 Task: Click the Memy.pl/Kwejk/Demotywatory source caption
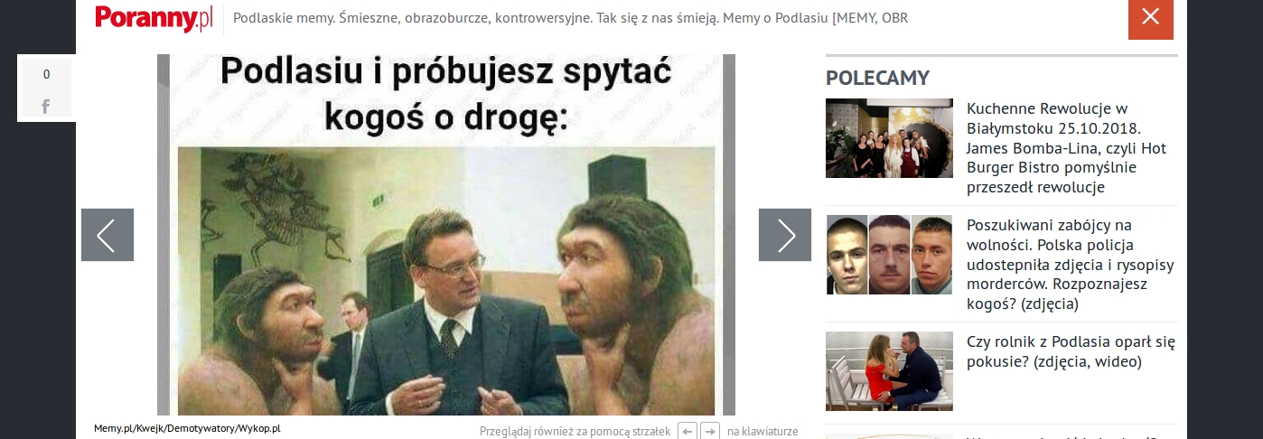[x=187, y=428]
